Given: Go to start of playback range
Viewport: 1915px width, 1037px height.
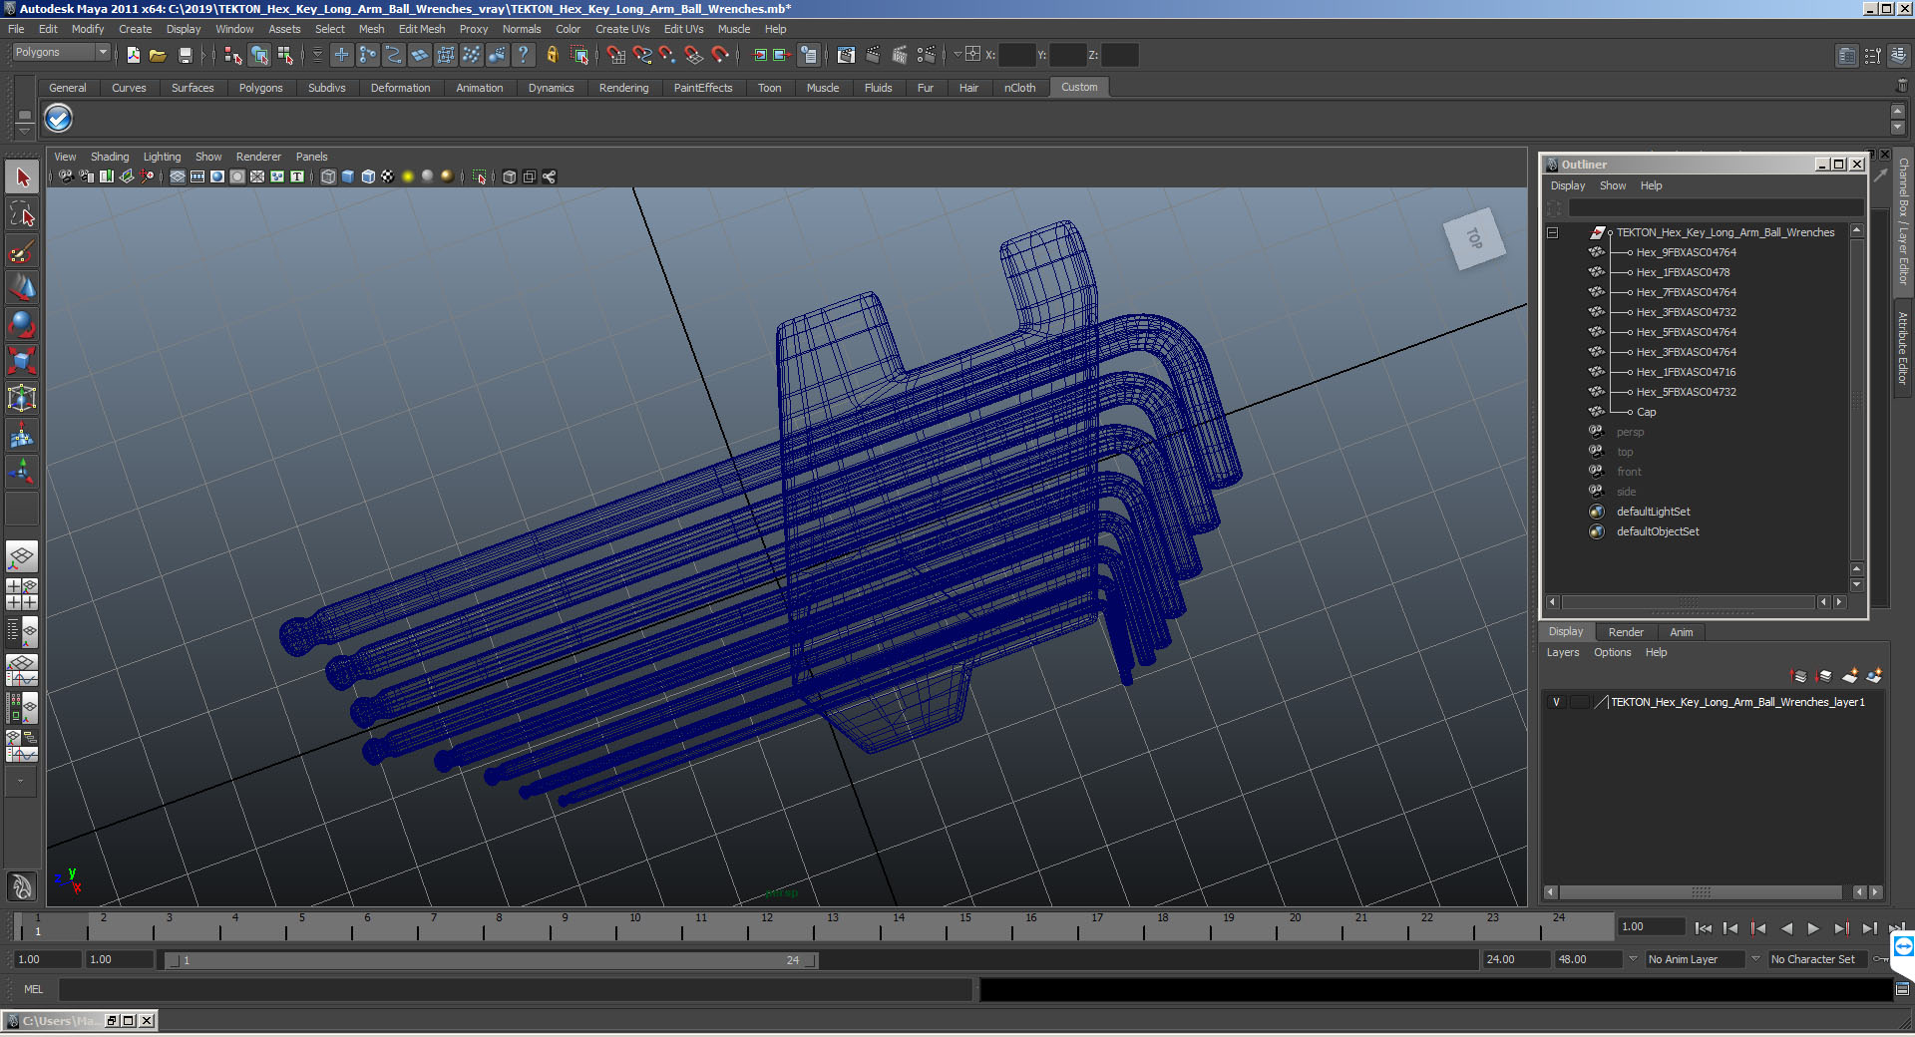Looking at the screenshot, I should tap(1704, 928).
